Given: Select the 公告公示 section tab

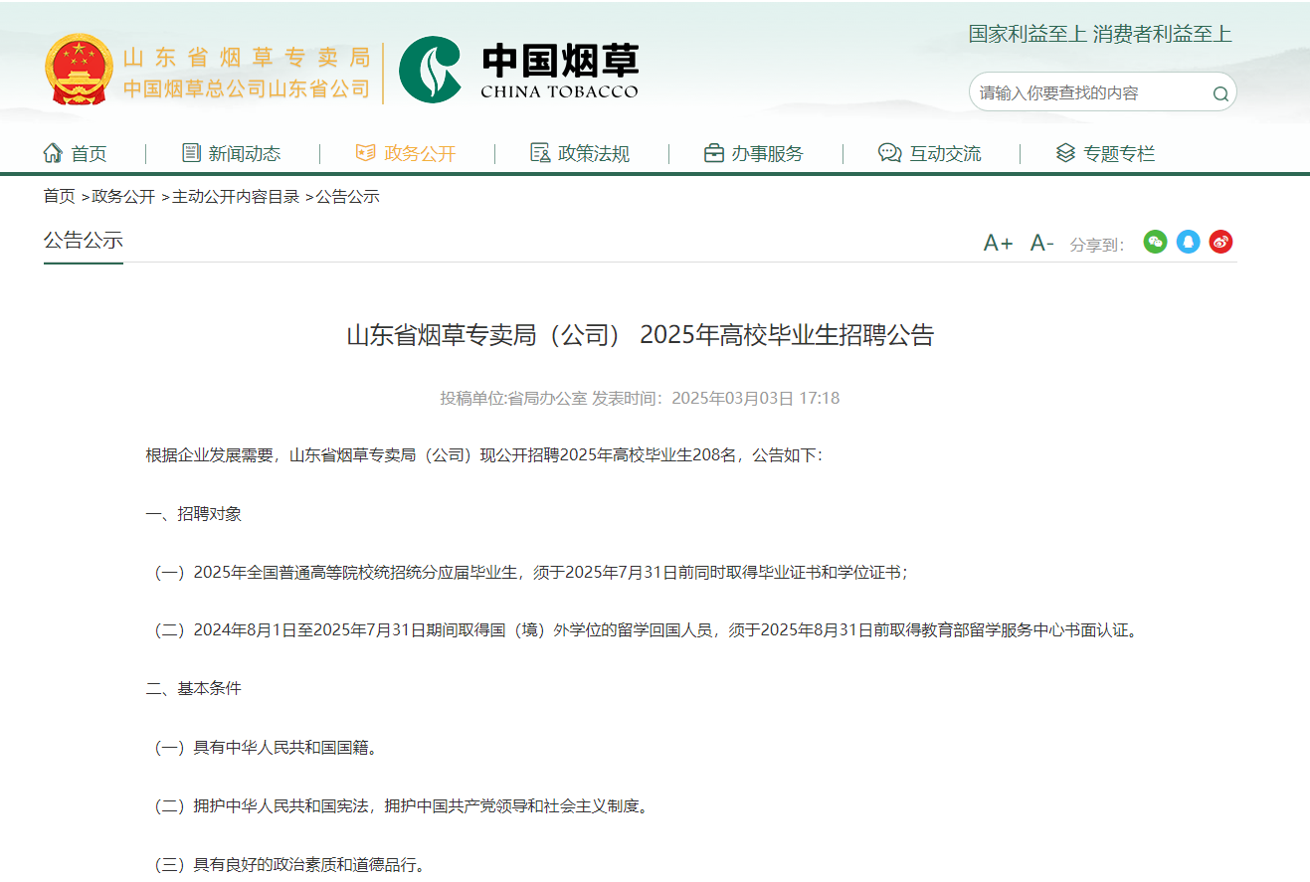Looking at the screenshot, I should point(84,241).
